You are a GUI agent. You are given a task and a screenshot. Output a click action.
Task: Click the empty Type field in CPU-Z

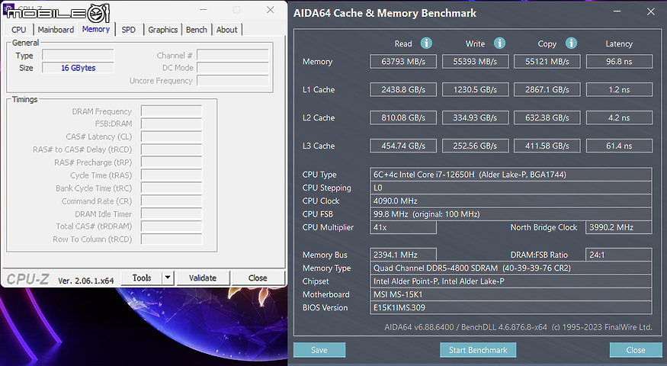pos(78,56)
